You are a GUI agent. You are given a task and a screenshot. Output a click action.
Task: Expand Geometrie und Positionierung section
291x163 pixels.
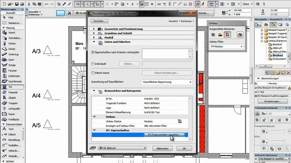coord(94,29)
